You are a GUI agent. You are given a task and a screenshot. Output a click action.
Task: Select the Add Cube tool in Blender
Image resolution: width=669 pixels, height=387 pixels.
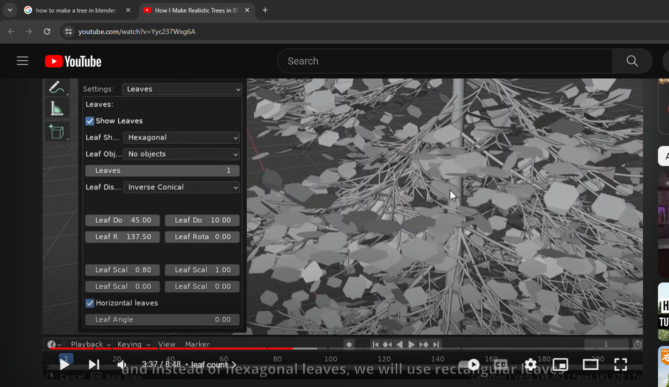tap(57, 131)
